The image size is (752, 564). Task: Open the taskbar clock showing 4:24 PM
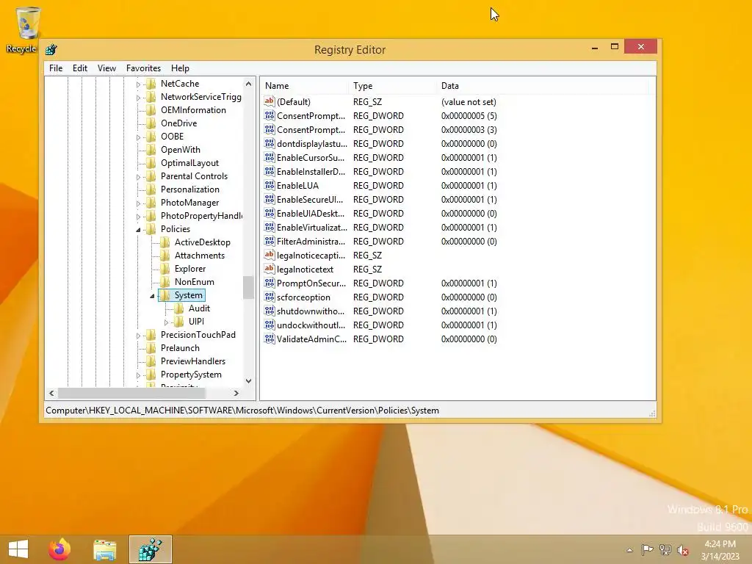point(720,549)
